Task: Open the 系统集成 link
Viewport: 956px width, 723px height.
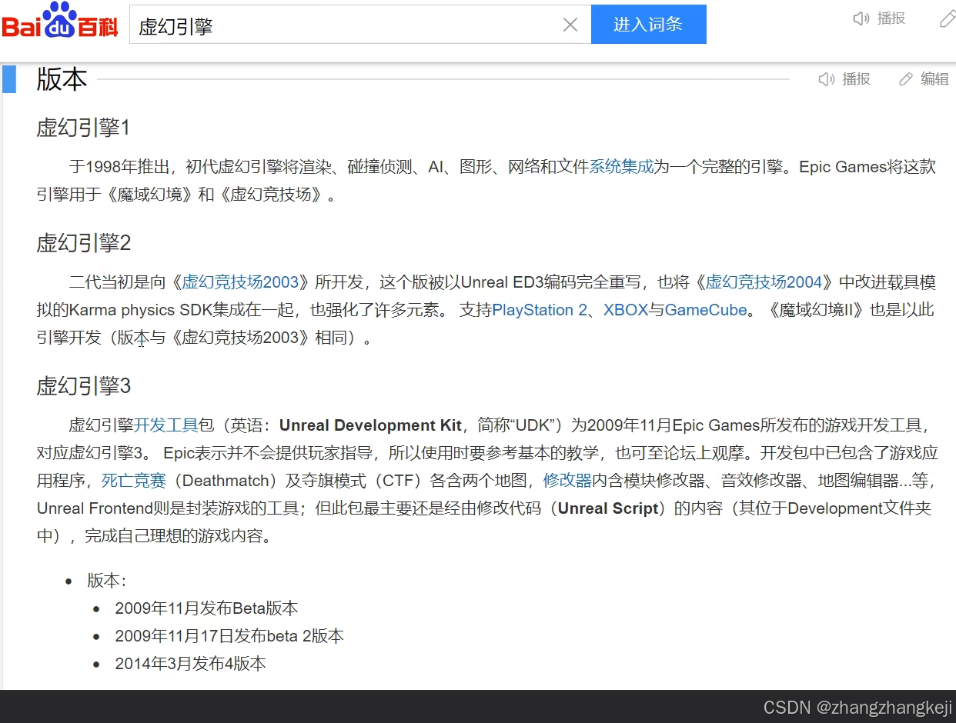Action: pyautogui.click(x=621, y=167)
